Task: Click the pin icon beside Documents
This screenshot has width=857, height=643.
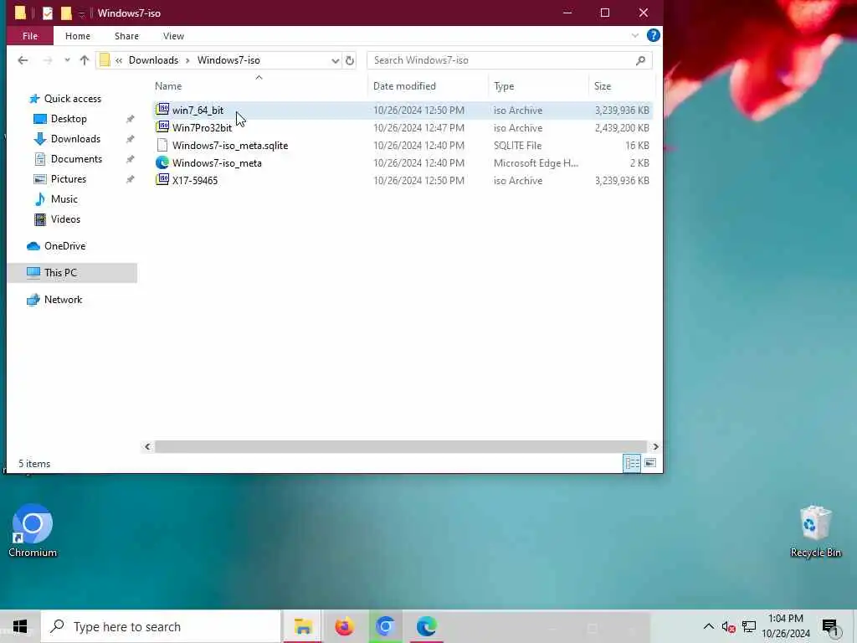Action: [x=130, y=159]
